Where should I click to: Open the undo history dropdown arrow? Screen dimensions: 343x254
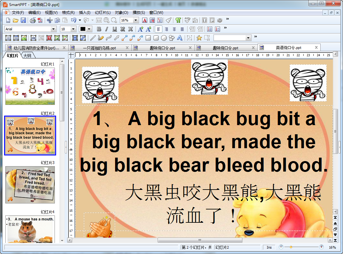80,21
